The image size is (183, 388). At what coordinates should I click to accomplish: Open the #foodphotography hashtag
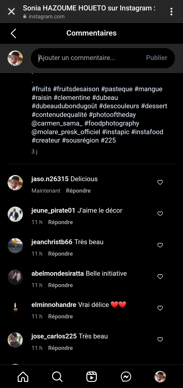coord(112,123)
